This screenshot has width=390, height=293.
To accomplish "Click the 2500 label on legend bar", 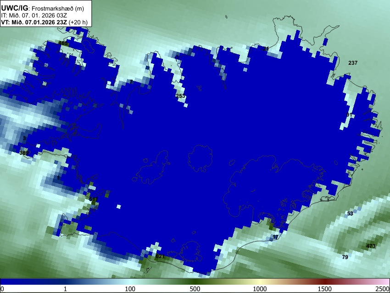I will point(383,289).
